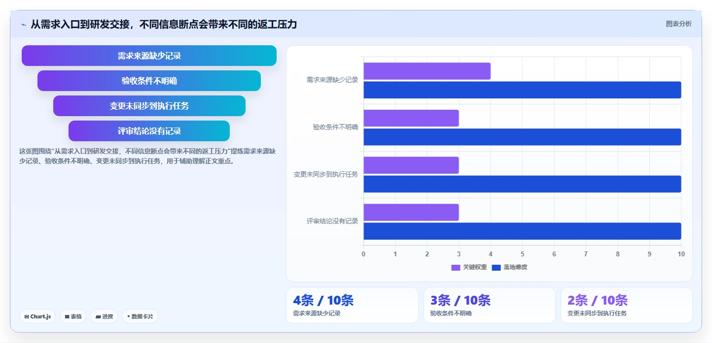Click the blue 落地难度 bar for 需求来源缺少记录

click(522, 90)
